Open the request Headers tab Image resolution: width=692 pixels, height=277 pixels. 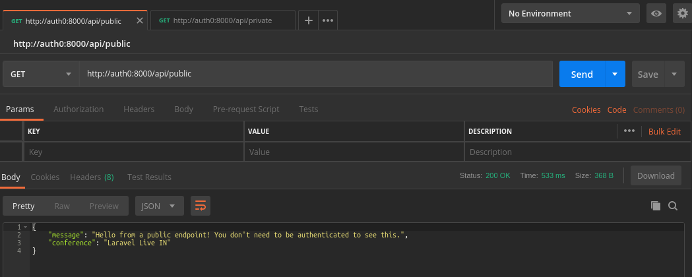139,109
